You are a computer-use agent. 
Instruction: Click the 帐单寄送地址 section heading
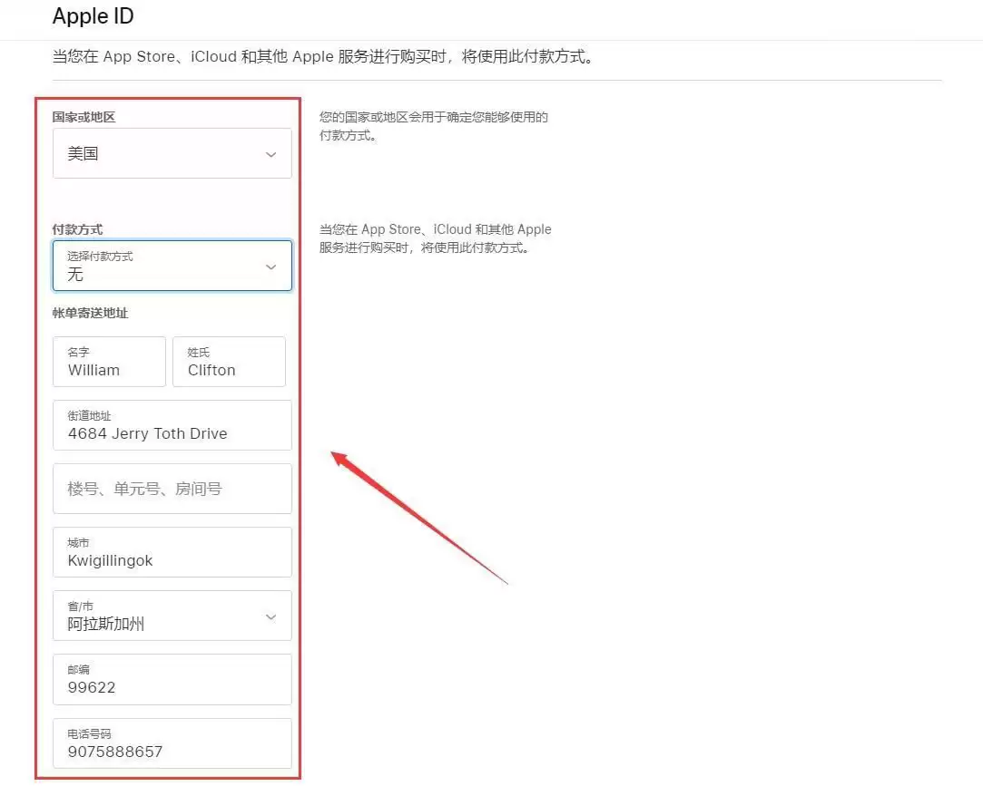pos(90,313)
